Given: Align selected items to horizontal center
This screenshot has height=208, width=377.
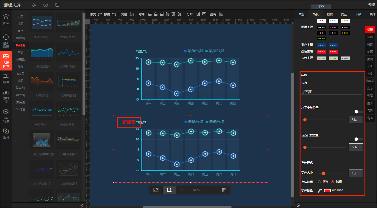Looking at the screenshot, I should (x=156, y=14).
